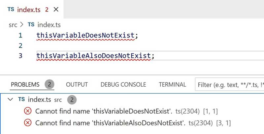Screen dimensions: 264x134
Task: Click the index.ts problems count badge
Action: click(72, 100)
